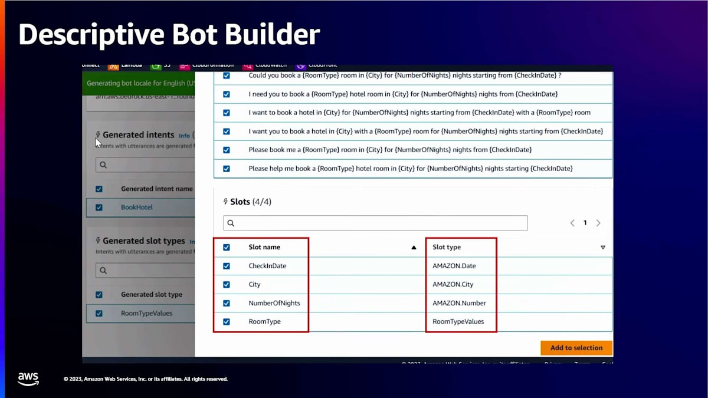This screenshot has width=708, height=398.
Task: Click 'I want you to book a hotel' text
Action: coord(425,131)
